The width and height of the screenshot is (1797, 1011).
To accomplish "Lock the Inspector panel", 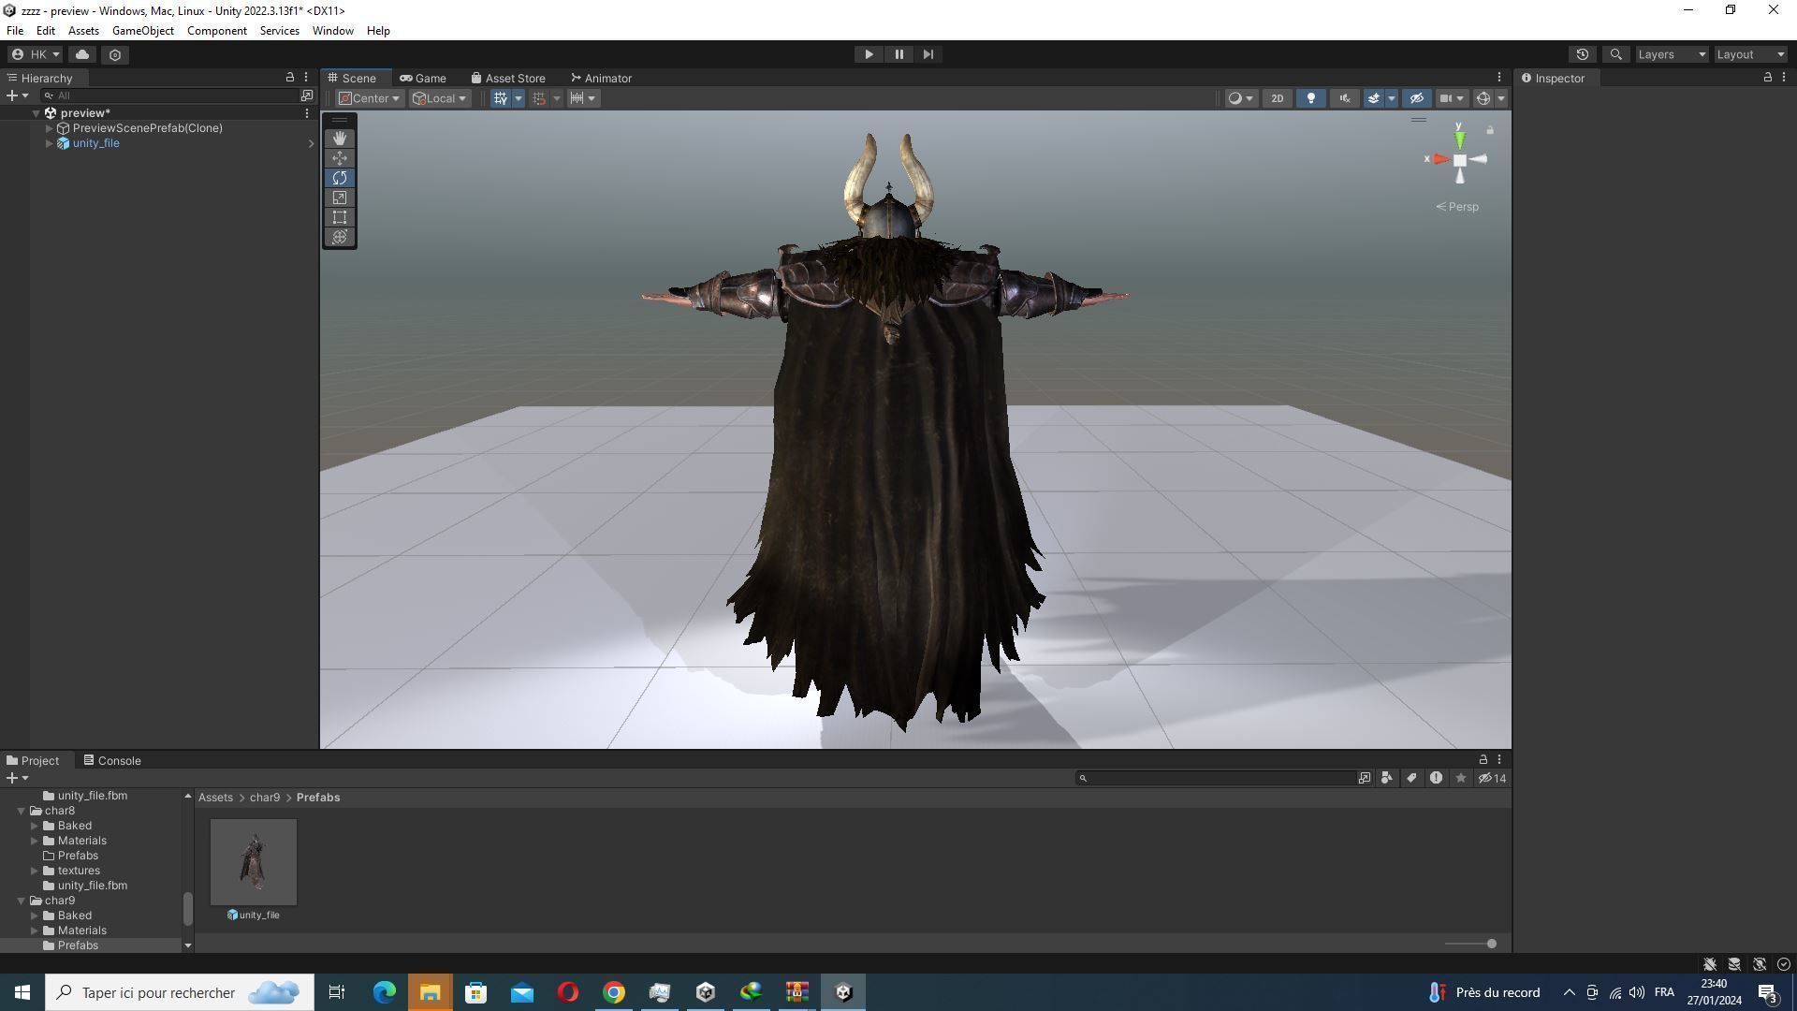I will 1768,78.
